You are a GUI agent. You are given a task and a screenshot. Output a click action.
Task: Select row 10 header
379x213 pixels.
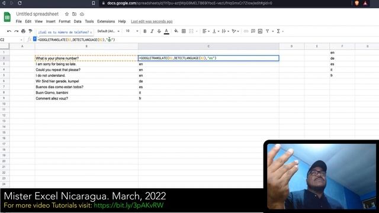coord(5,104)
